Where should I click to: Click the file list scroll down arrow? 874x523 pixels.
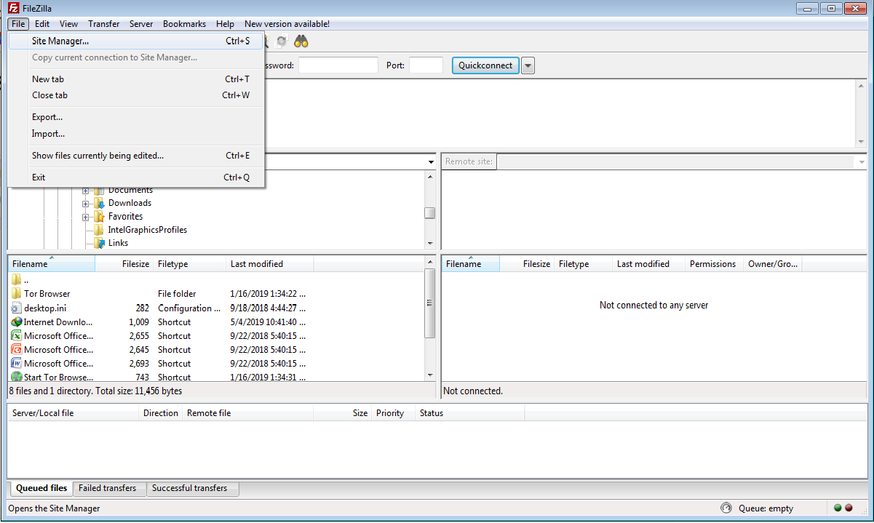(430, 375)
